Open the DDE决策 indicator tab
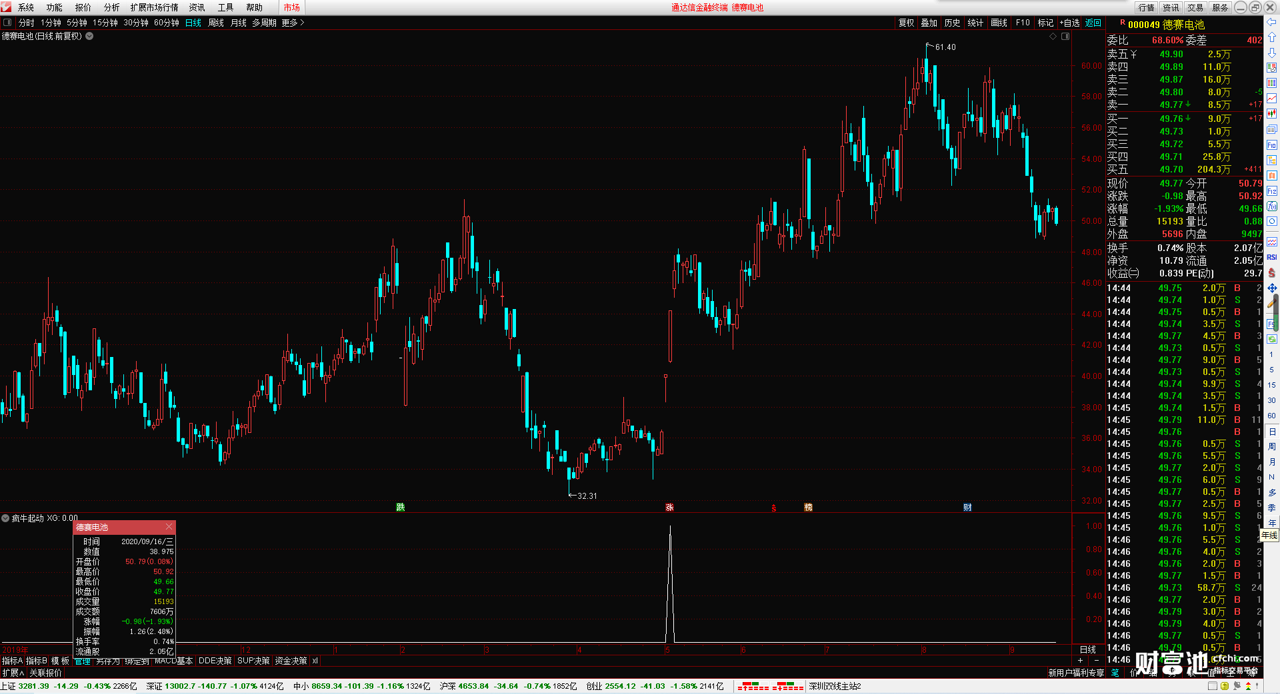 point(215,661)
